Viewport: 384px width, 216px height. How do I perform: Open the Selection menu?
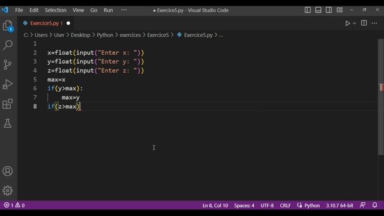coord(56,10)
